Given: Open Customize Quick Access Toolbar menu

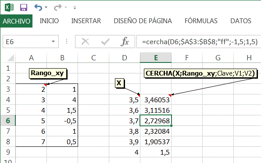Looking at the screenshot, I should pyautogui.click(x=75, y=7).
